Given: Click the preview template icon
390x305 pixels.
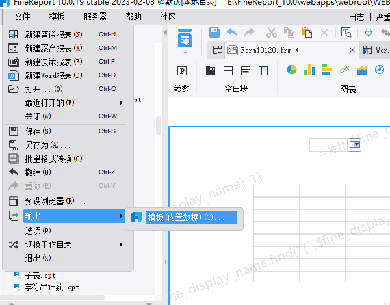Looking at the screenshot, I should point(185,38).
